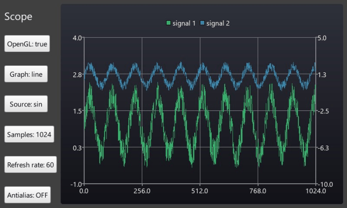Click the blue signal 2 legend marker
The height and width of the screenshot is (208, 347).
pos(202,23)
